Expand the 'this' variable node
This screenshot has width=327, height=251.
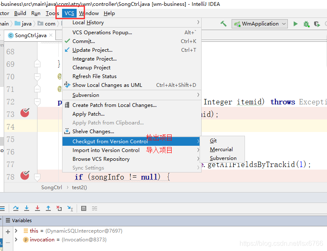click(x=16, y=231)
